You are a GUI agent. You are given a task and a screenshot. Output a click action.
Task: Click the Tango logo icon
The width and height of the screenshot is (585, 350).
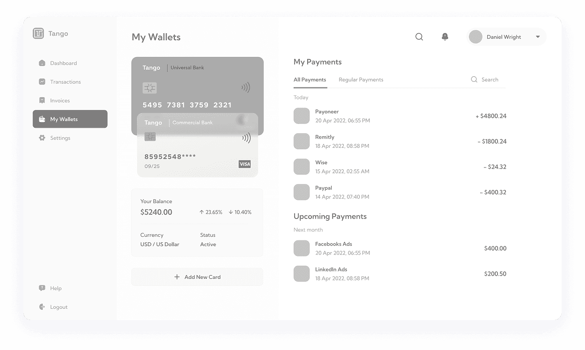pyautogui.click(x=38, y=33)
